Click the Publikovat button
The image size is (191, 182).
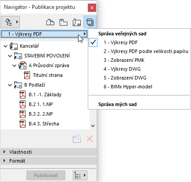[46, 175]
